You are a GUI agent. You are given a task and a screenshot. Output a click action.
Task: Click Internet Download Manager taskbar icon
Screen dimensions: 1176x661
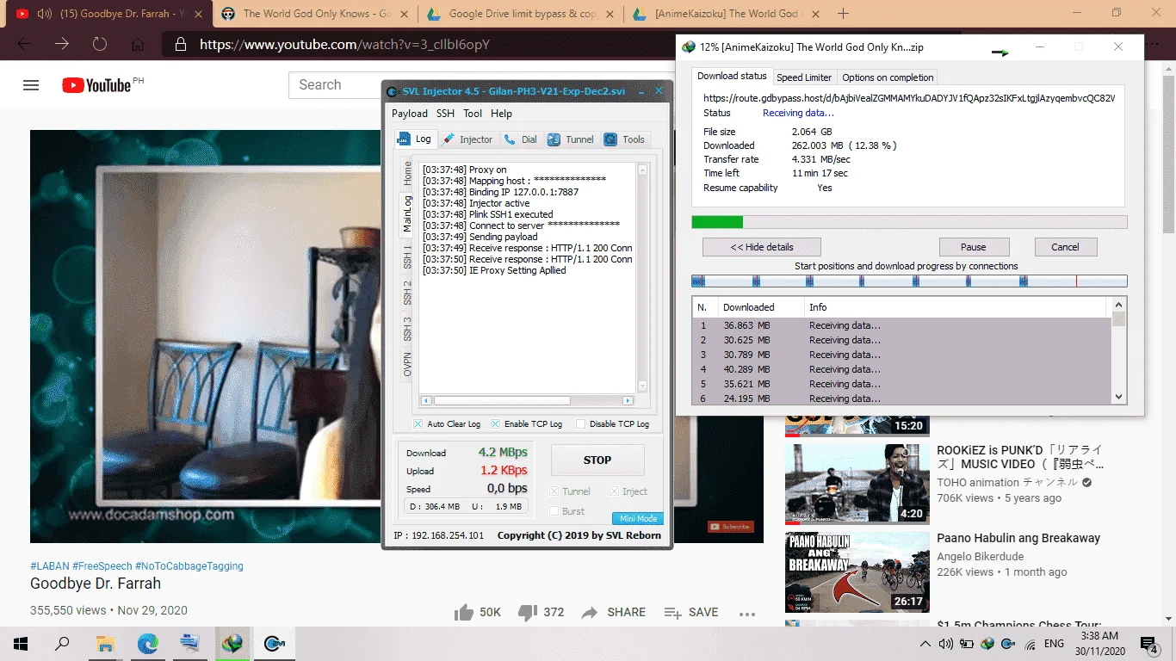point(232,644)
